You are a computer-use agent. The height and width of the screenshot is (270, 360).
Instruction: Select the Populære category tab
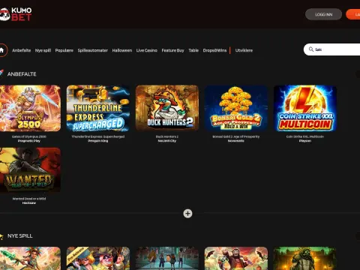[x=64, y=50]
